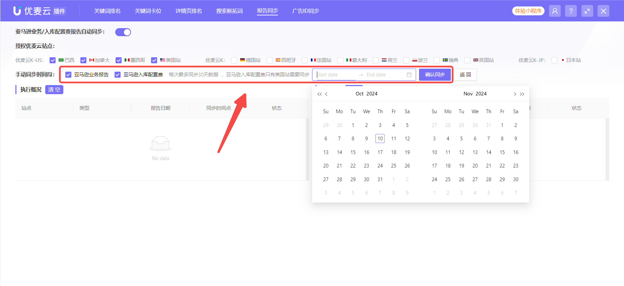Open the 关键词排名 tab
624x286 pixels.
click(107, 11)
